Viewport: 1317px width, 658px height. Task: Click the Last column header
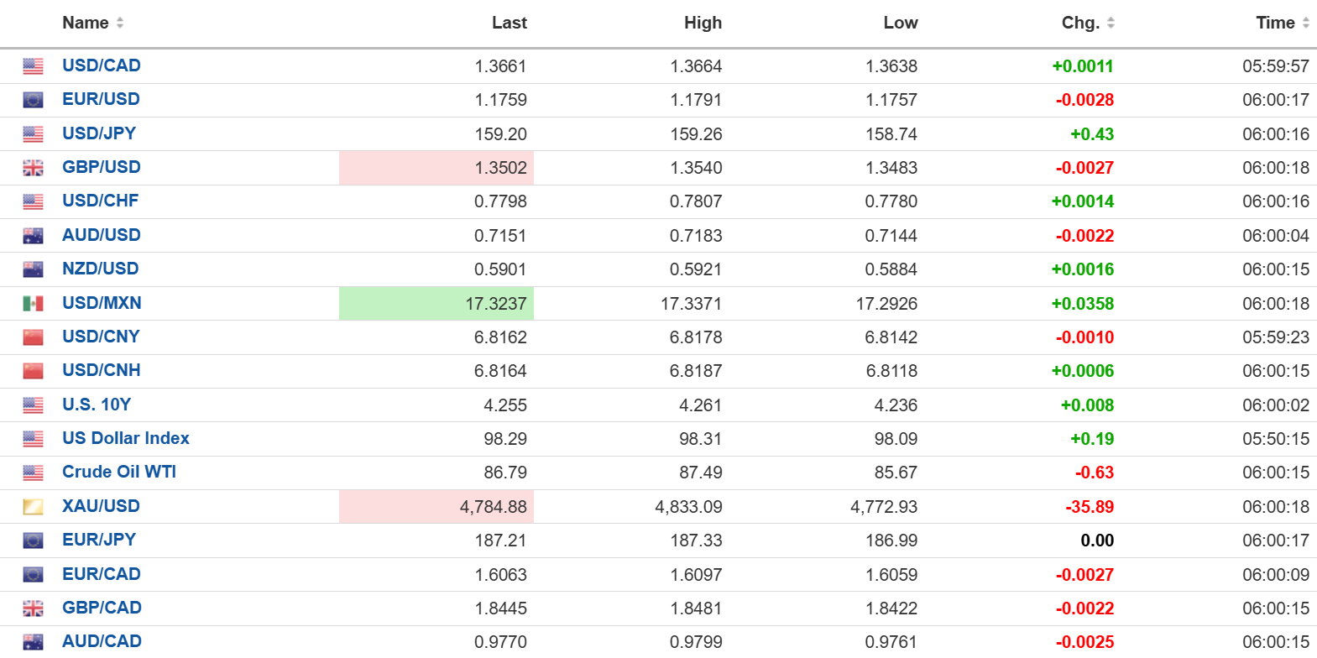(x=509, y=23)
